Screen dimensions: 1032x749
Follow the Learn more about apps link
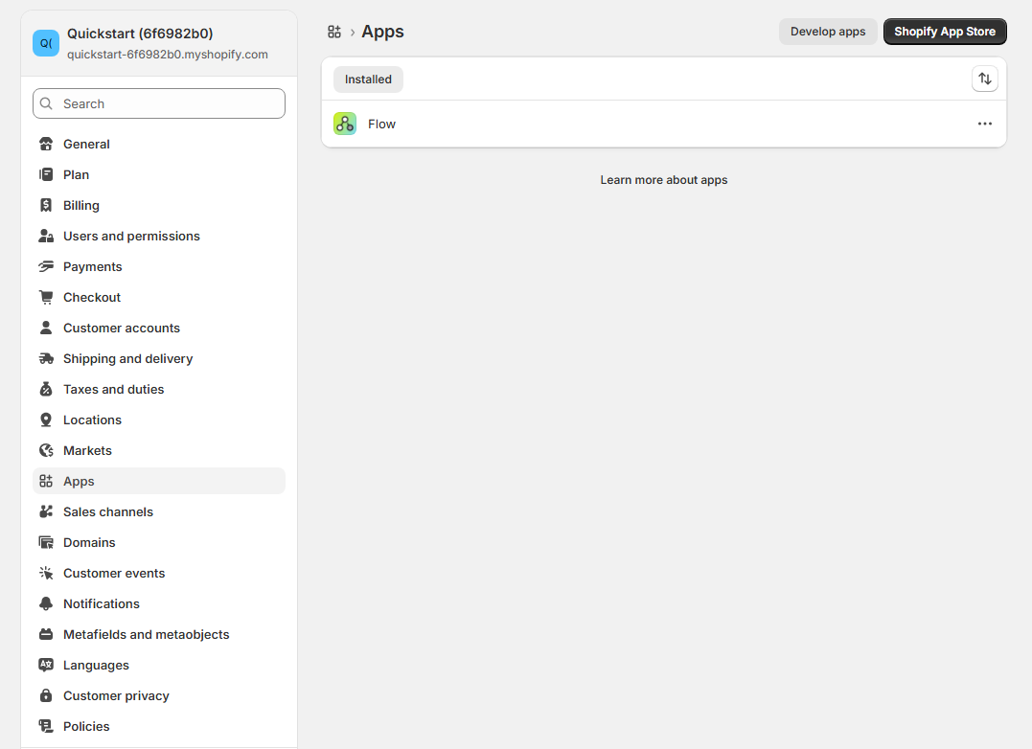pyautogui.click(x=663, y=179)
